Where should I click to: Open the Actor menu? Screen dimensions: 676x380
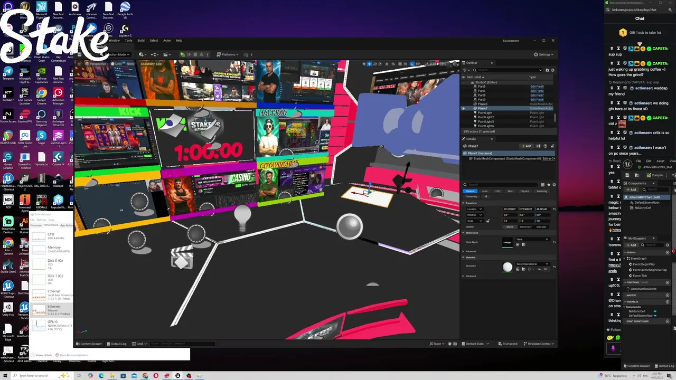(167, 41)
